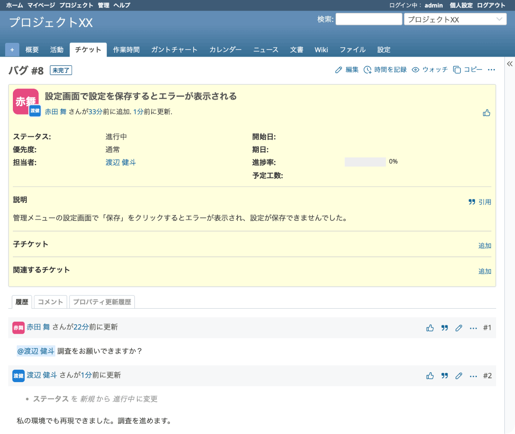Screen dimensions: 515x434
Task: Click thumbs-up on comment #1
Action: click(x=430, y=328)
